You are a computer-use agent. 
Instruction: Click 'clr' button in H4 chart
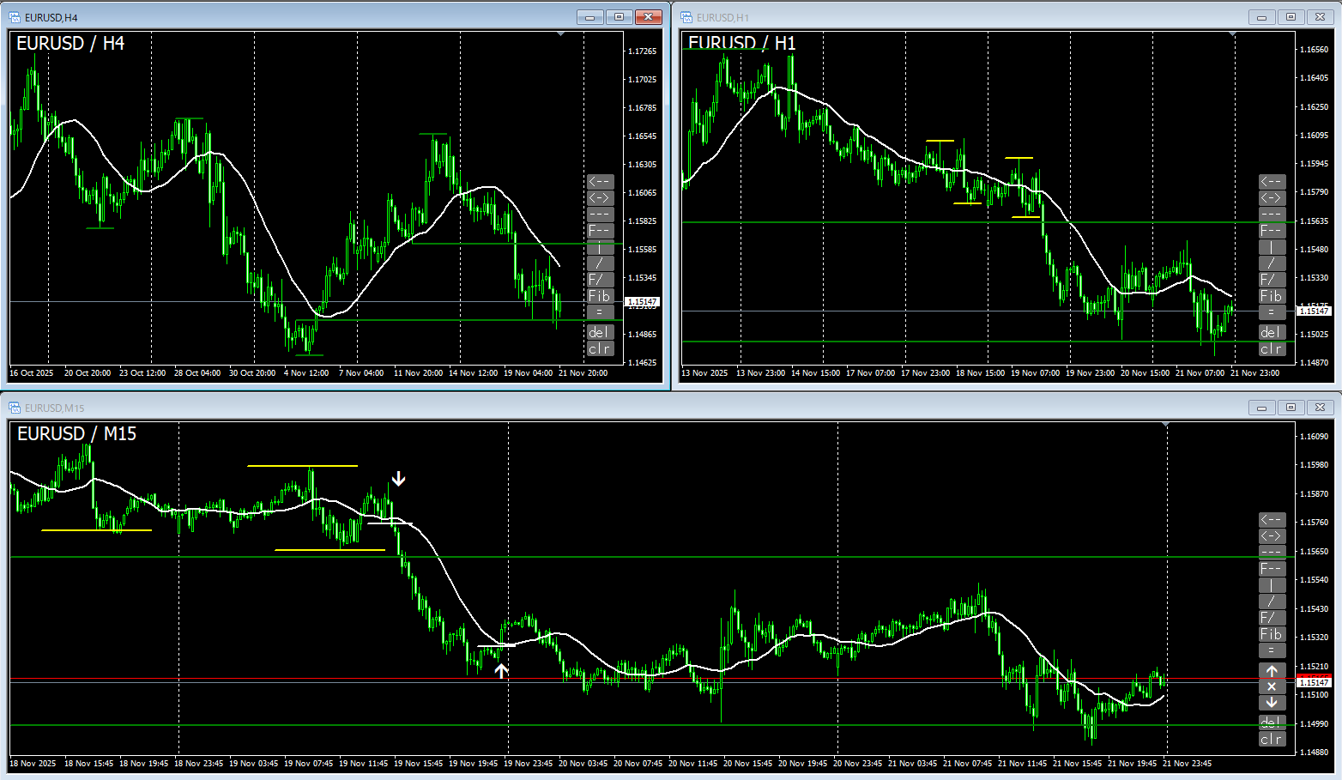click(600, 348)
